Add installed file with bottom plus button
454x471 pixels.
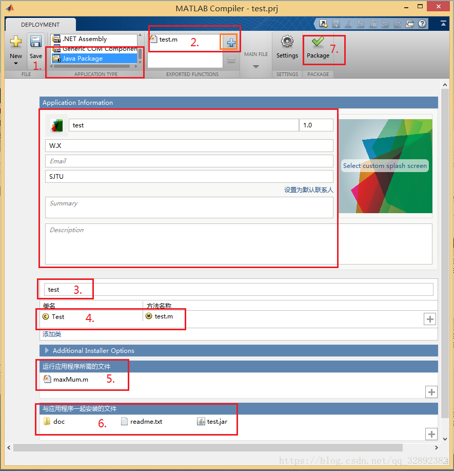pyautogui.click(x=431, y=434)
